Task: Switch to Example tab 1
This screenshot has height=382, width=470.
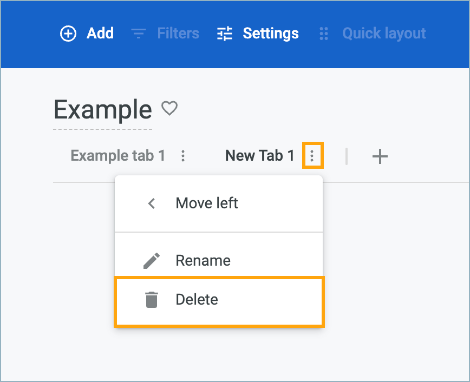Action: (x=118, y=156)
